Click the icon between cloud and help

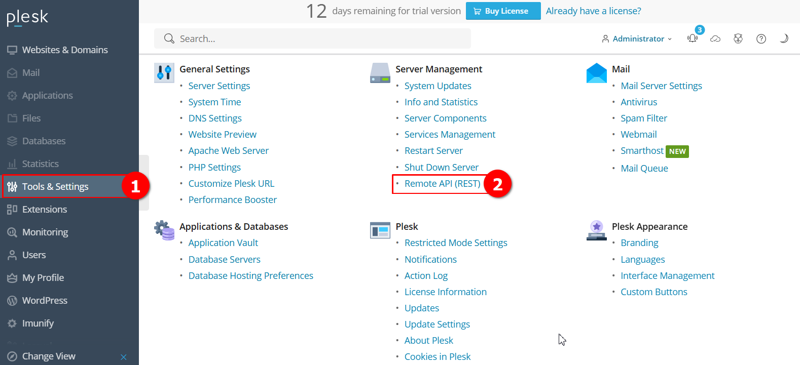(x=738, y=38)
